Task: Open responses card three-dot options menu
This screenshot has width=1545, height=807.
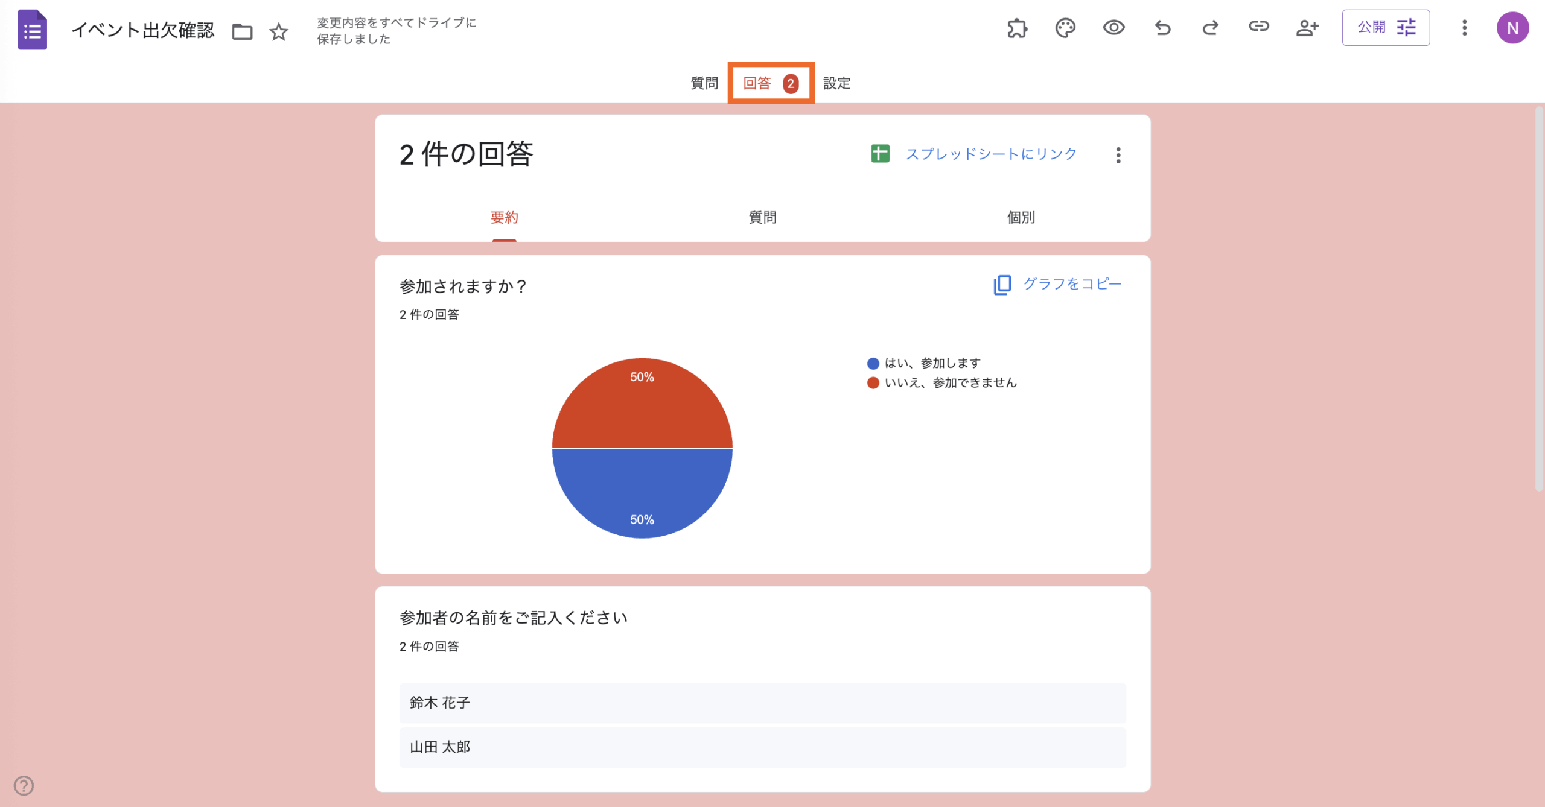Action: (x=1118, y=155)
